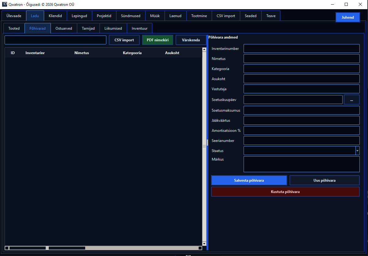
Task: Focus the asset search field
Action: [x=55, y=40]
